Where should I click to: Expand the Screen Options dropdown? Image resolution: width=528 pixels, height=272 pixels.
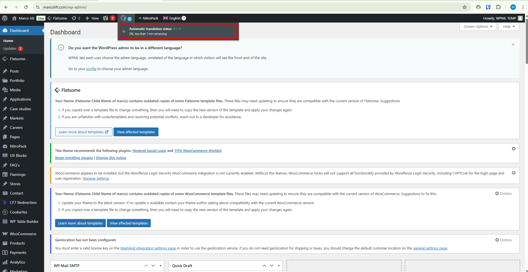[478, 27]
